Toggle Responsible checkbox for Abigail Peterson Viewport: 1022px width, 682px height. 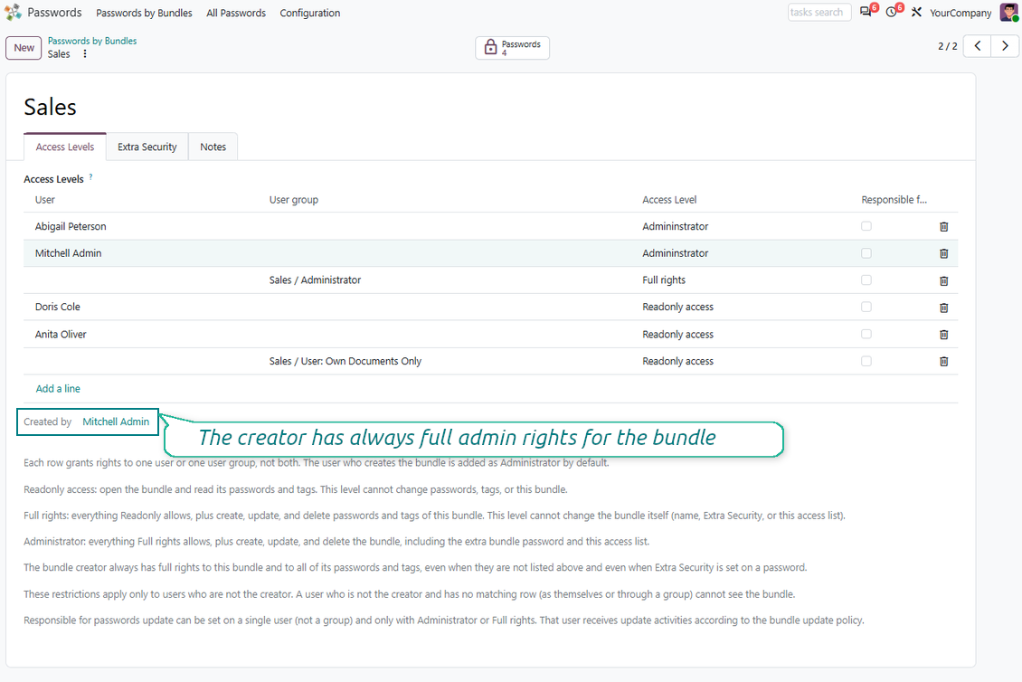point(866,226)
